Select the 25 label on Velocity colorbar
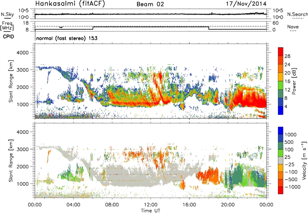The image size is (308, 213). 287,157
